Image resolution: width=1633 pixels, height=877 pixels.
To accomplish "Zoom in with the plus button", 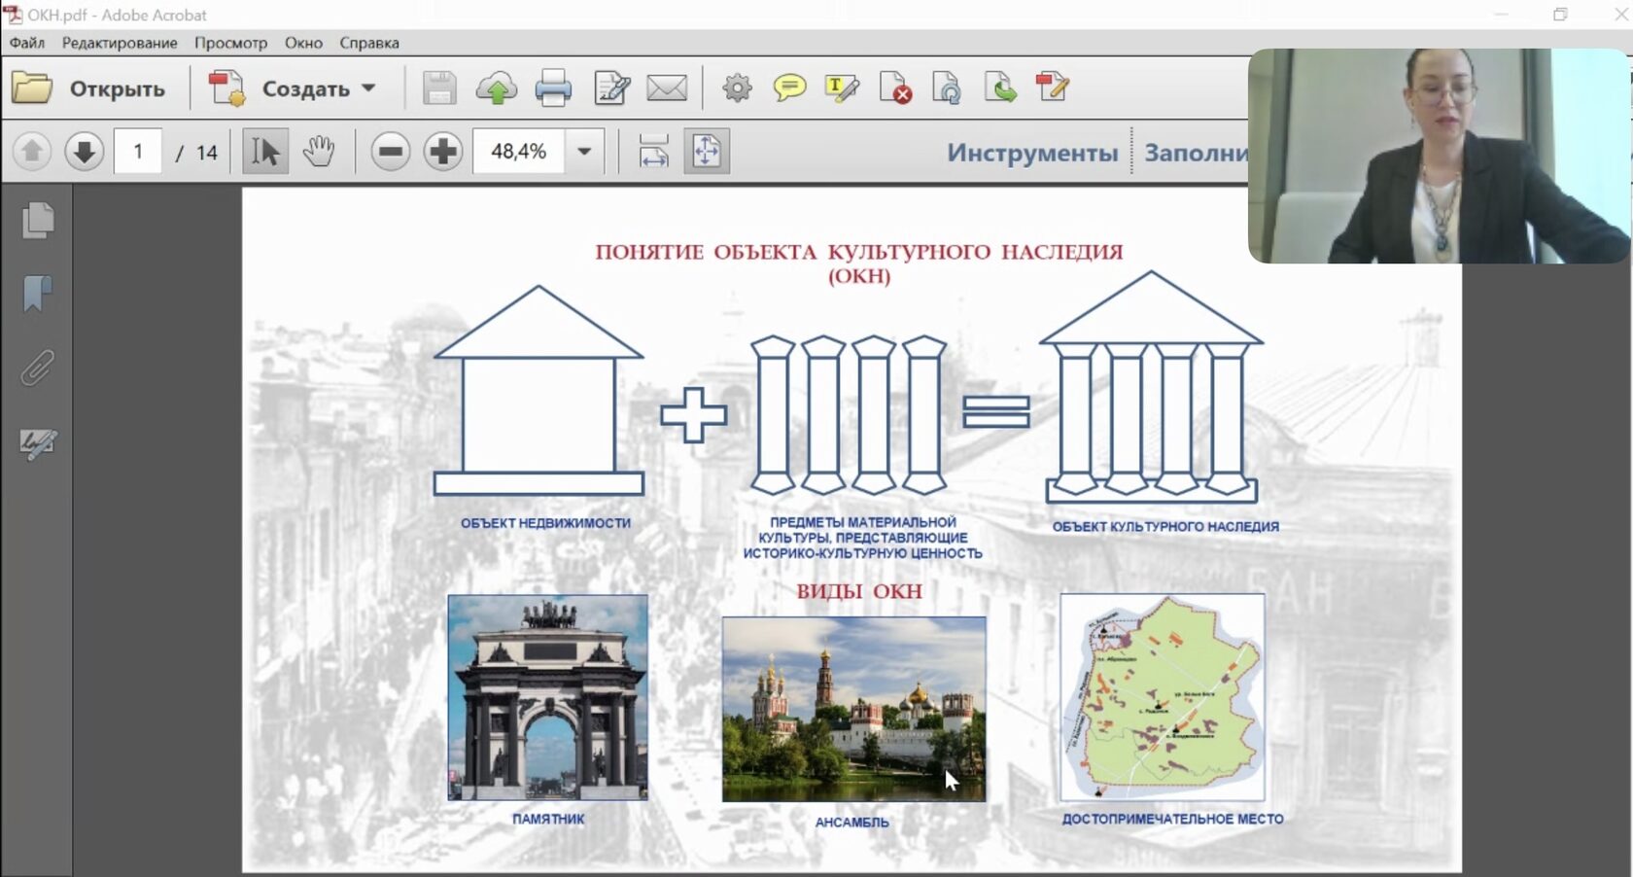I will coord(443,152).
